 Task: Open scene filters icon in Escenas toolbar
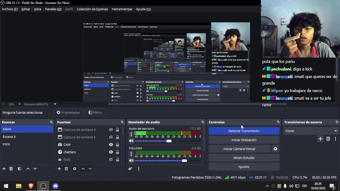(x=19, y=169)
